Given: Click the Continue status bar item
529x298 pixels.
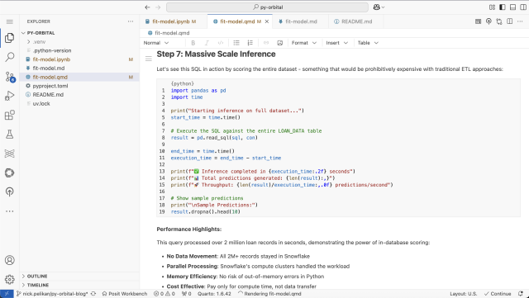Looking at the screenshot, I should (498, 294).
